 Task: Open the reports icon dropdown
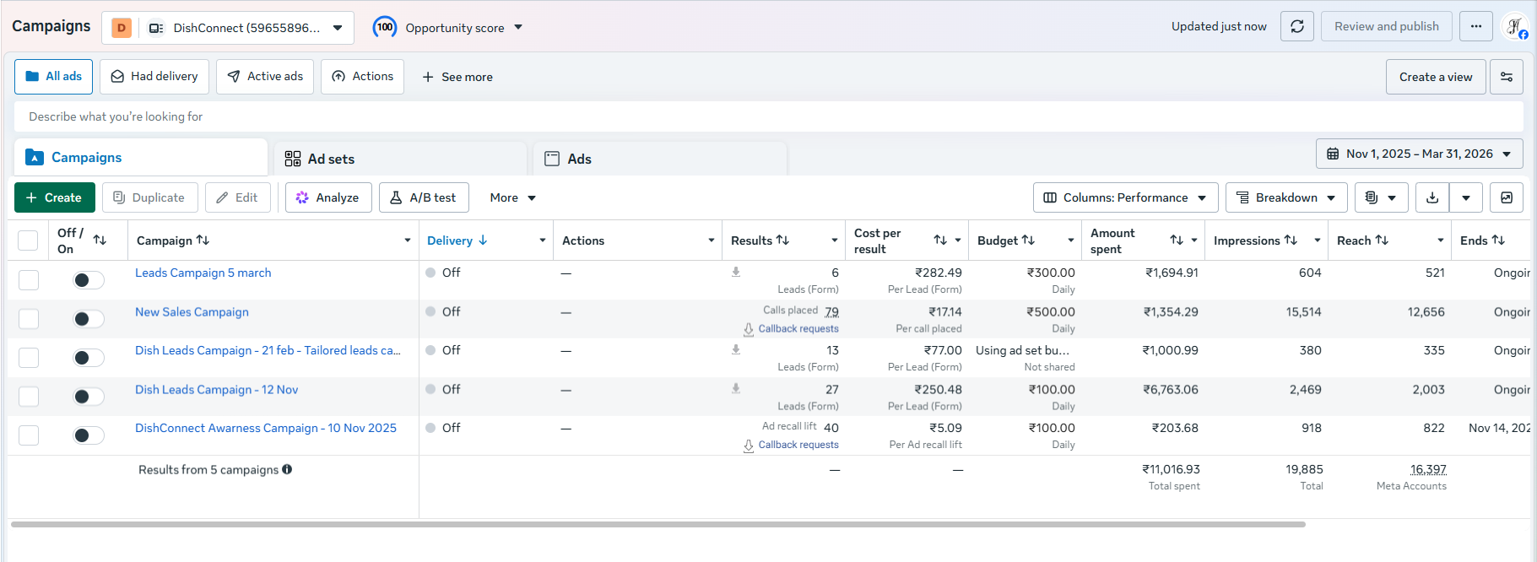click(1381, 197)
